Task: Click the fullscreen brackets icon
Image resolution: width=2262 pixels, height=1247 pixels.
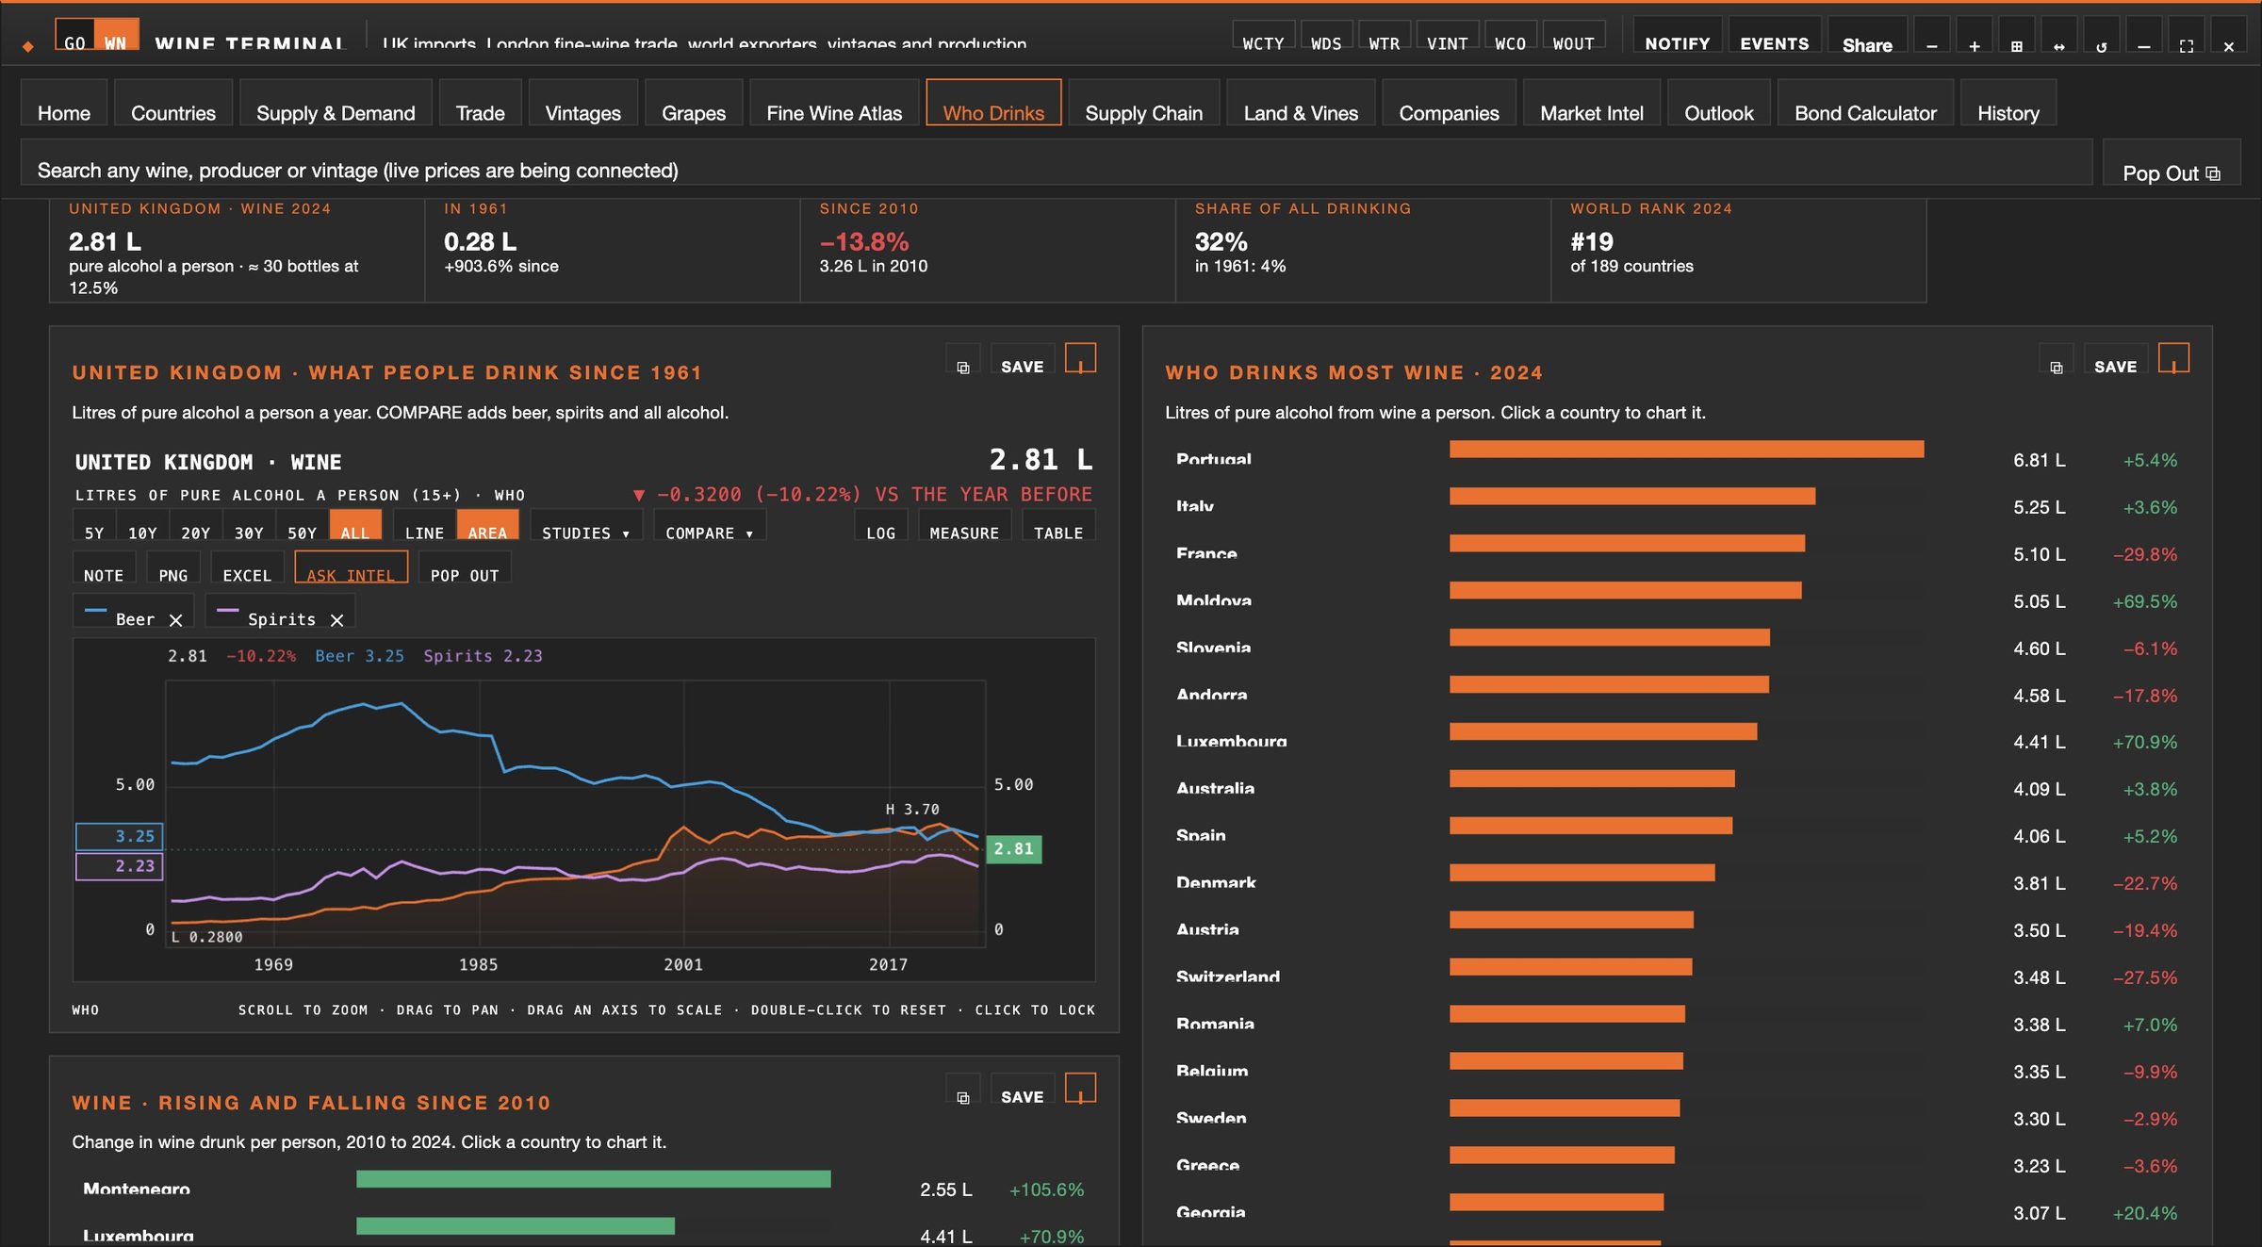Action: coord(2186,45)
